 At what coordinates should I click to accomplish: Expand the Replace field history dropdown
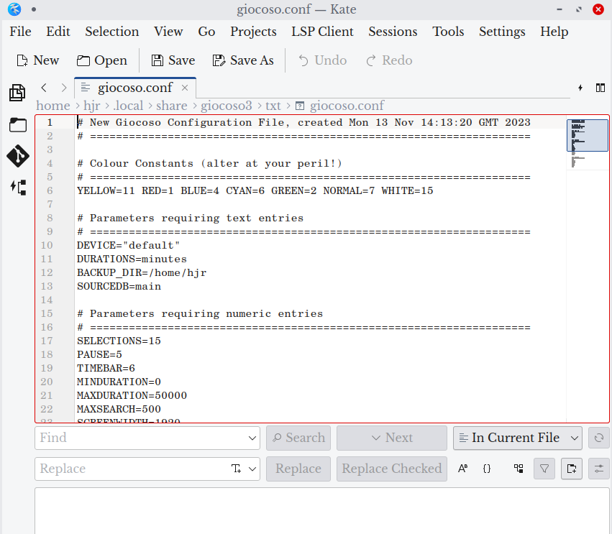point(252,468)
